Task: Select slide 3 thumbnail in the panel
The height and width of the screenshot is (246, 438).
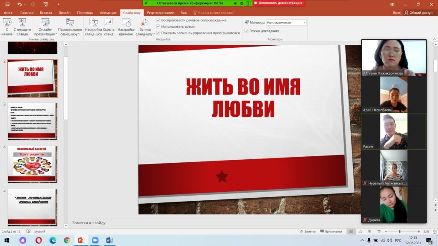Action: tap(33, 121)
